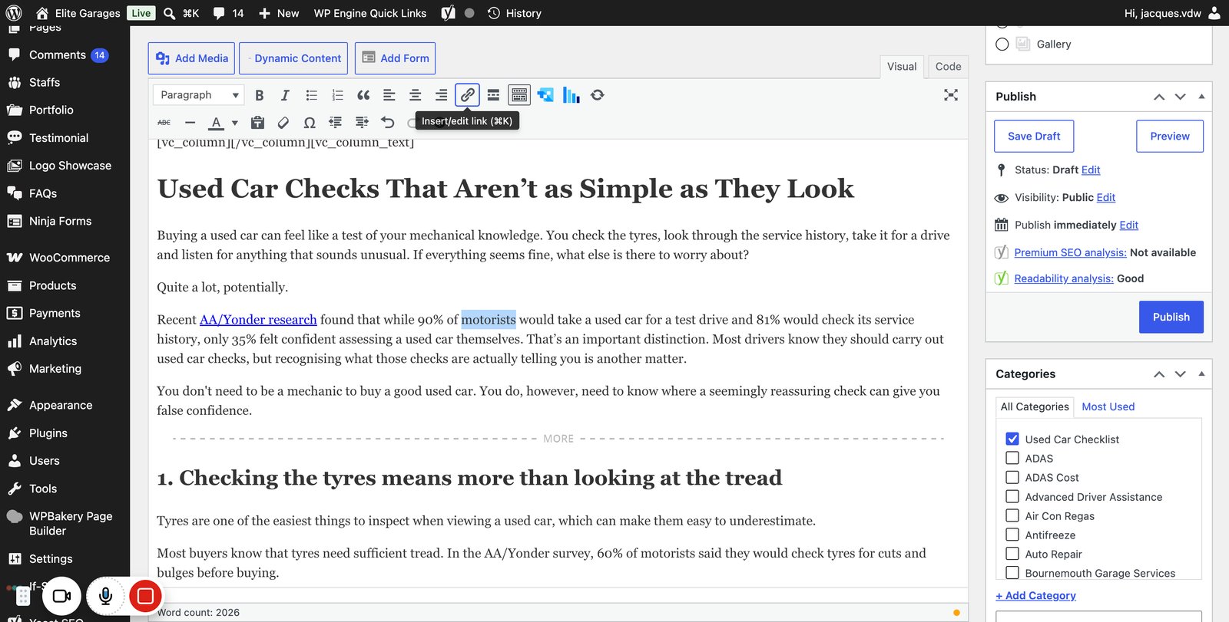This screenshot has height=622, width=1229.
Task: Open the Paragraph format dropdown
Action: click(198, 95)
